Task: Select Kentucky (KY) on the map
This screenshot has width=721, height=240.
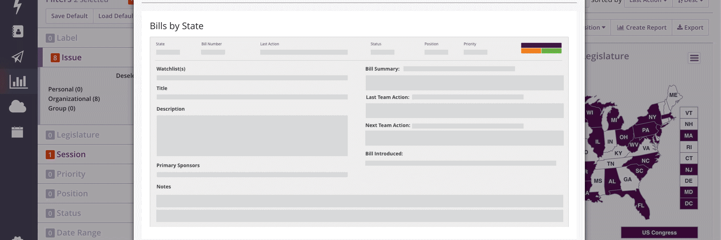Action: coord(617,153)
